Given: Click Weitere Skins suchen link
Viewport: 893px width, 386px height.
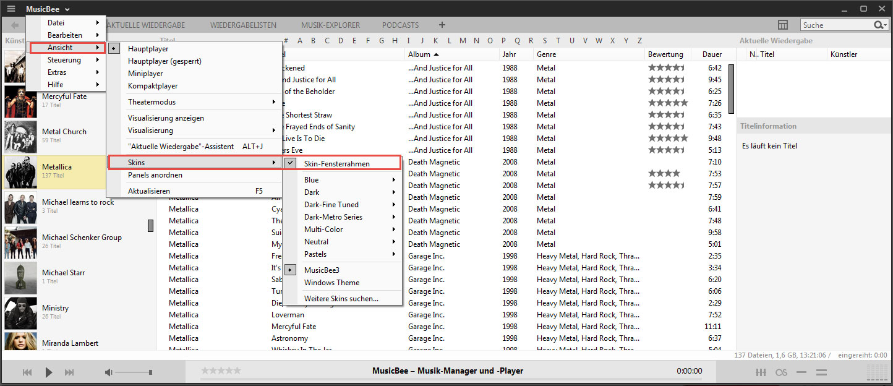Looking at the screenshot, I should (342, 299).
